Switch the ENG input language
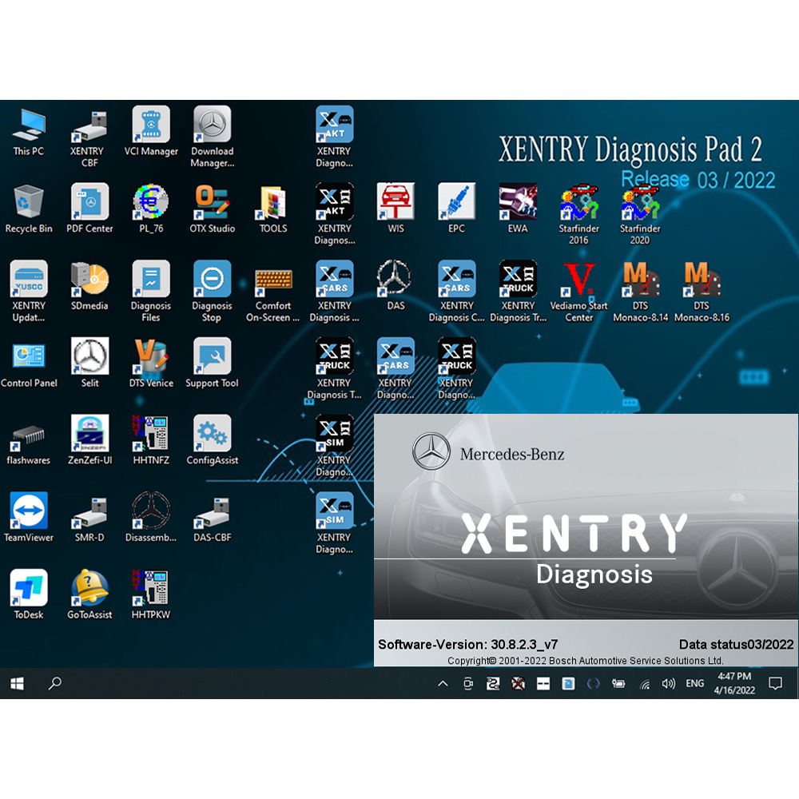The image size is (799, 799). (x=695, y=683)
